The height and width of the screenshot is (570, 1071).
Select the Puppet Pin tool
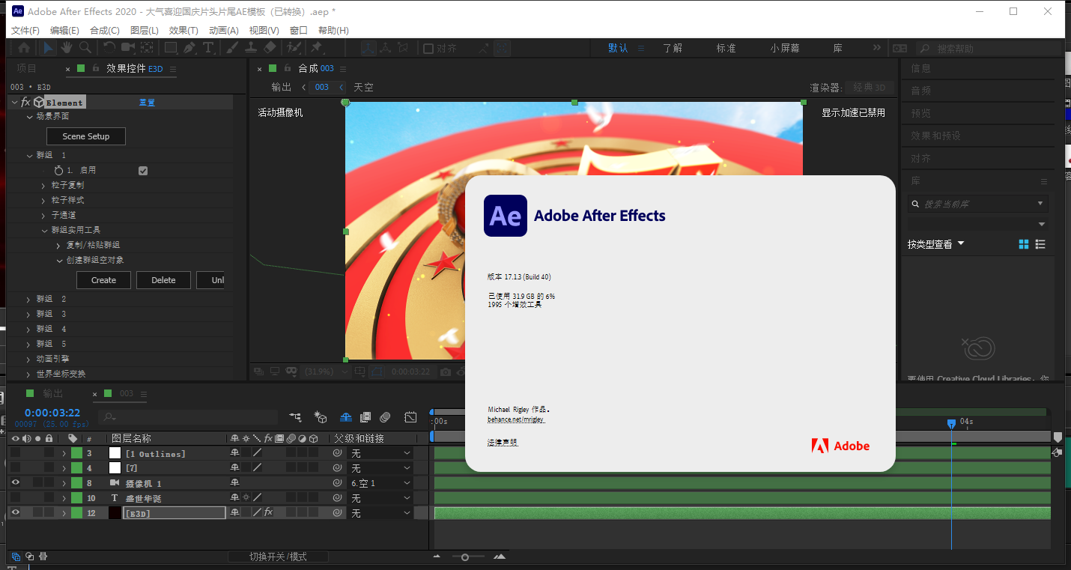(x=316, y=47)
